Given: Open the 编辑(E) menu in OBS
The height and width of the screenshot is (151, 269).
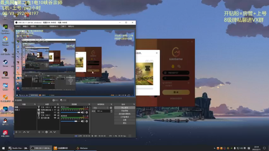Looking at the screenshot, I should [26, 27].
